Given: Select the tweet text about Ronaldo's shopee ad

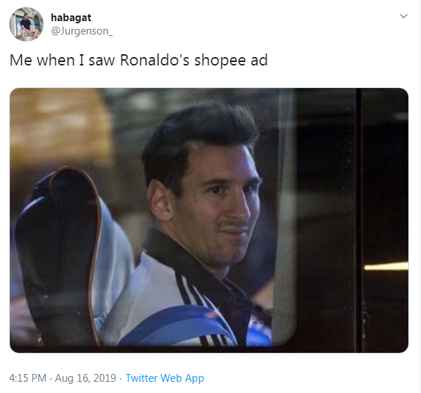Looking at the screenshot, I should pos(139,60).
